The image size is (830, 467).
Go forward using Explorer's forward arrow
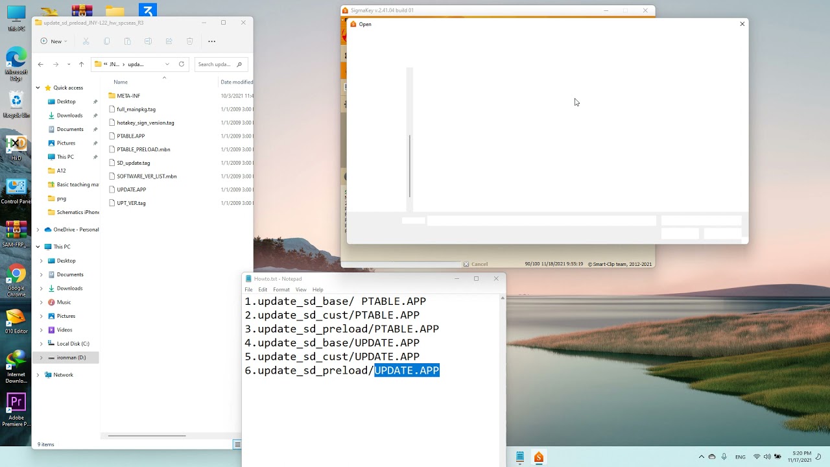click(56, 64)
